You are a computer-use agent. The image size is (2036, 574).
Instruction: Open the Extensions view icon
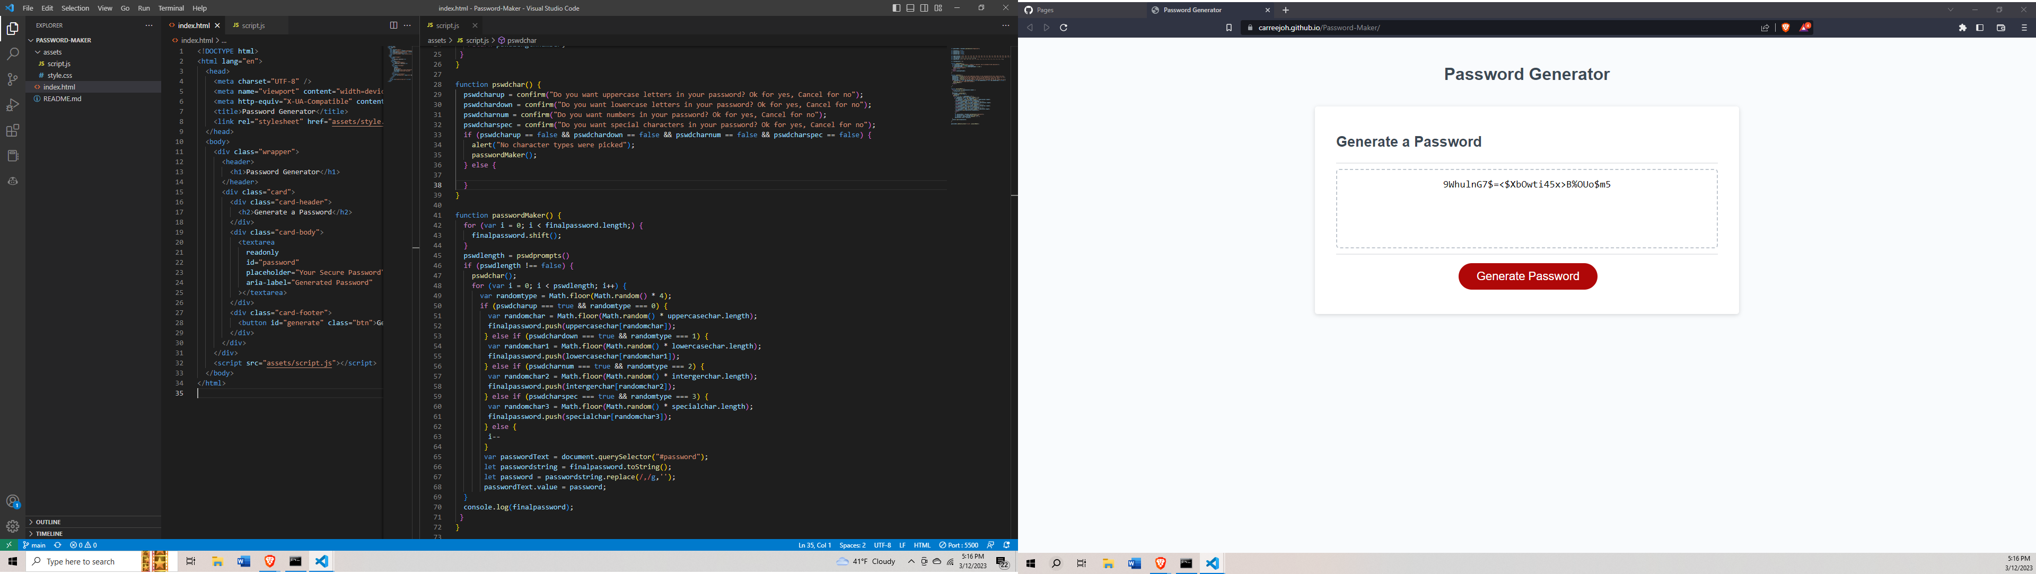click(x=13, y=130)
